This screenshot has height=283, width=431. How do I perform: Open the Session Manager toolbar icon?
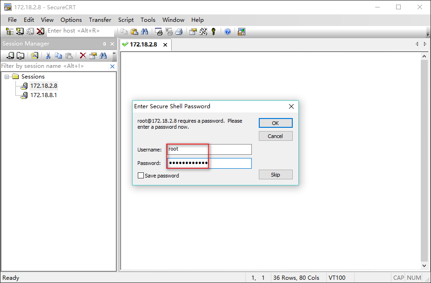pyautogui.click(x=10, y=32)
